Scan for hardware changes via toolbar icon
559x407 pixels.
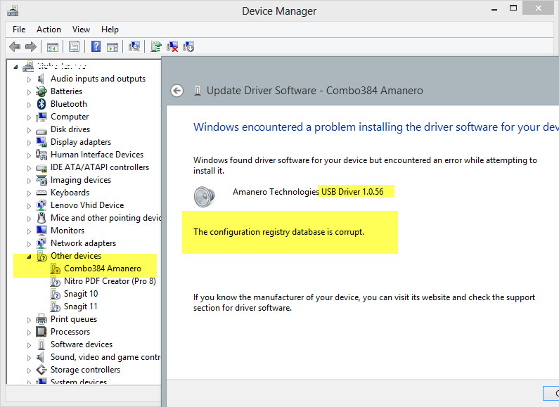[134, 46]
